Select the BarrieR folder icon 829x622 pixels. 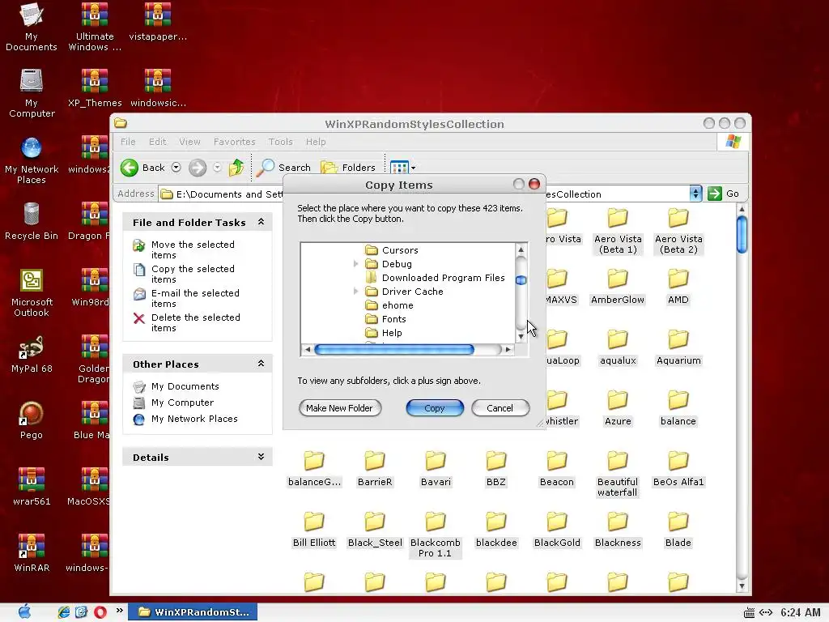pos(375,461)
